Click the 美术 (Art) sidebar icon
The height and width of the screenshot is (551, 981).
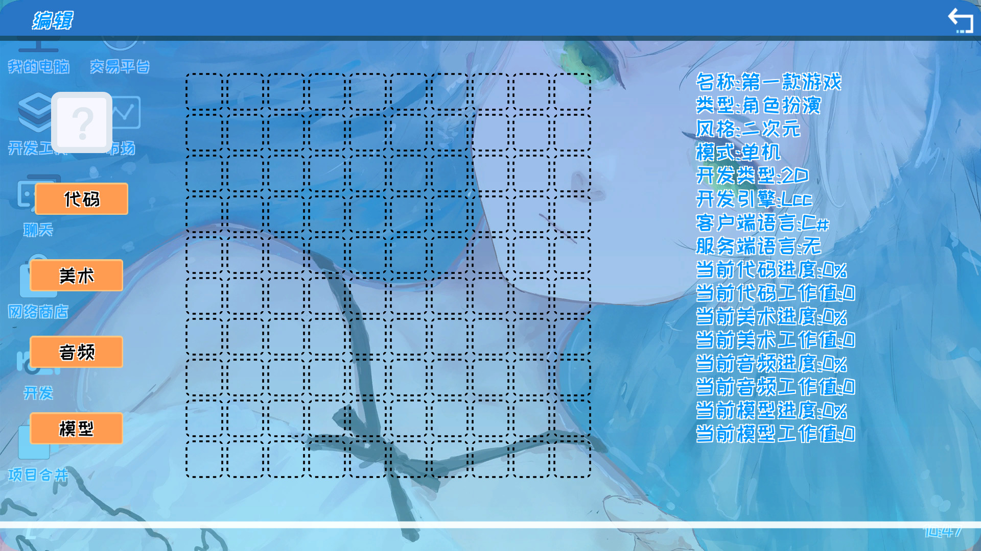click(76, 275)
